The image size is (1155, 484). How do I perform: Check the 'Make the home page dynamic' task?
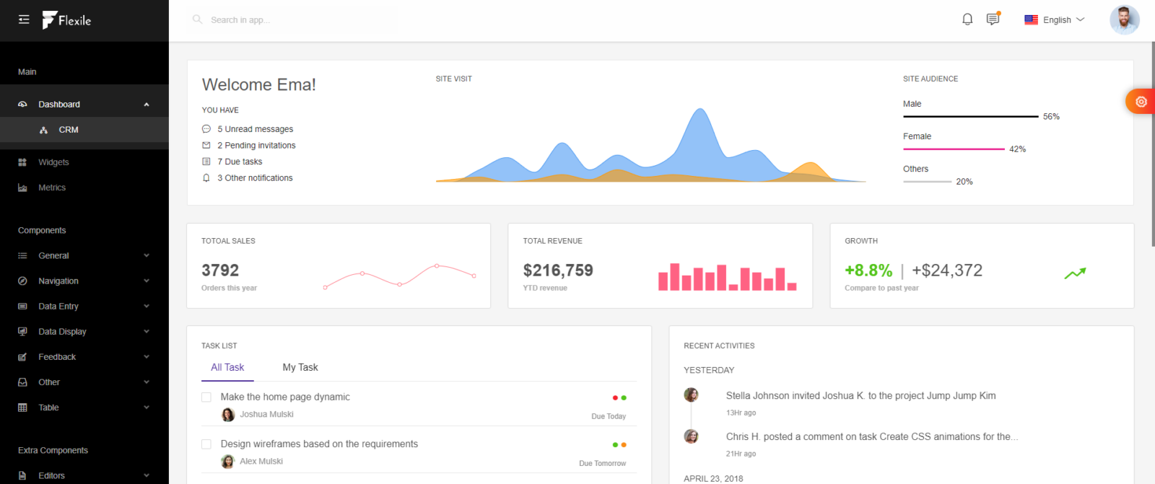[x=206, y=397]
